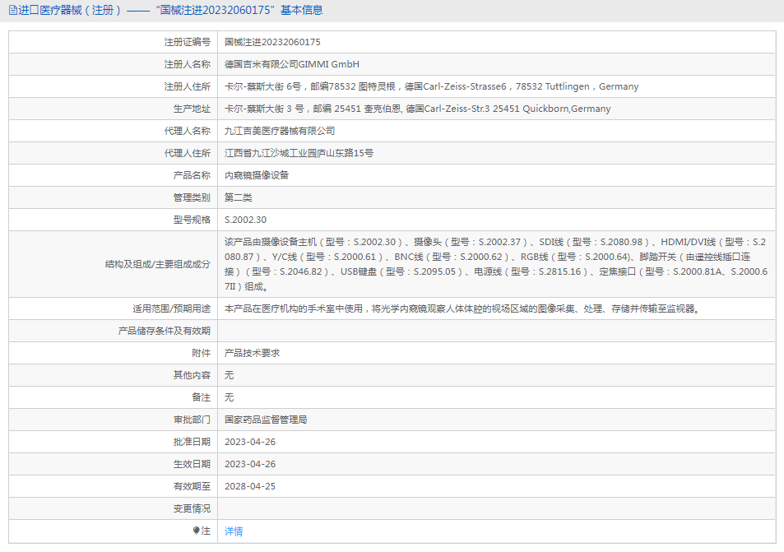Click the 无 value in the 其他内容 row
Image resolution: width=784 pixels, height=552 pixels.
tap(229, 375)
